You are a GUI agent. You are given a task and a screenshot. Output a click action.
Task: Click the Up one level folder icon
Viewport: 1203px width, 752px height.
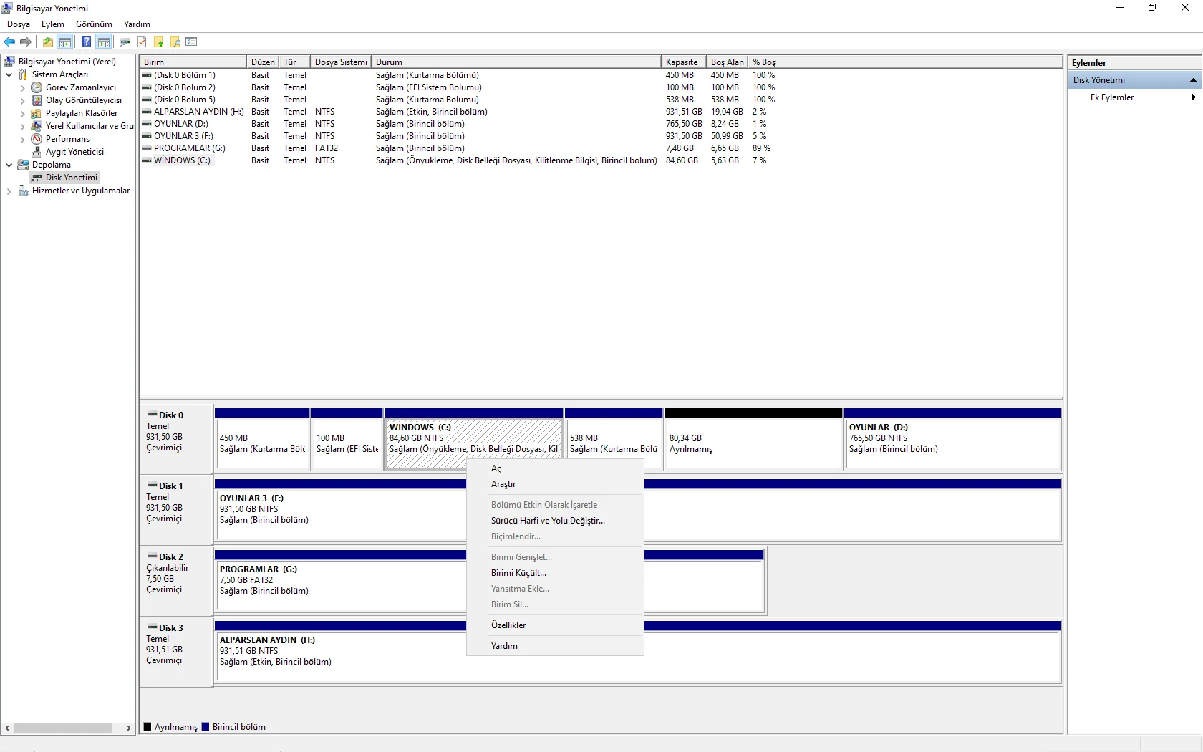point(48,42)
